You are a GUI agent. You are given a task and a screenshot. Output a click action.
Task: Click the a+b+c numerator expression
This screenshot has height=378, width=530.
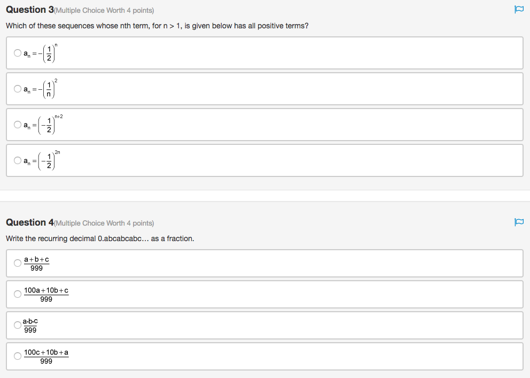37,259
